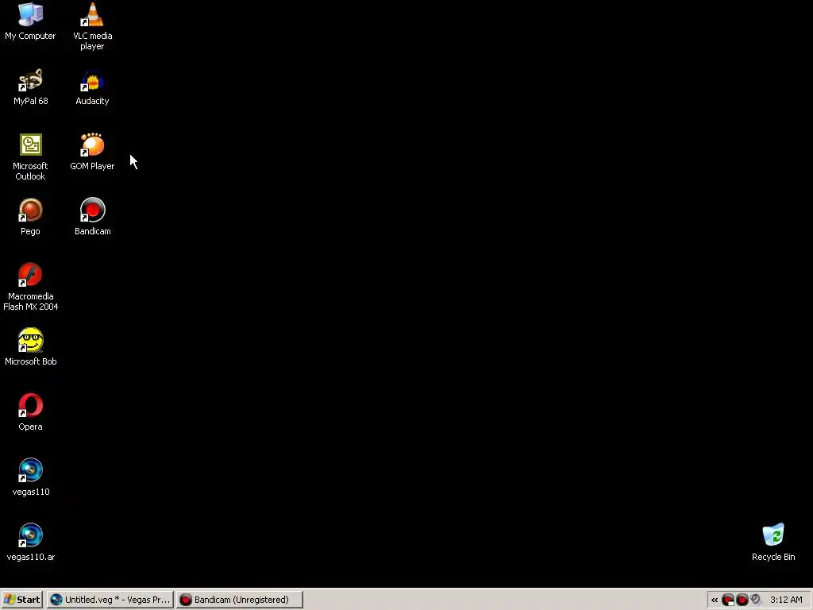813x610 pixels.
Task: Click the Bandicam tray icon with plain red dot
Action: [742, 600]
